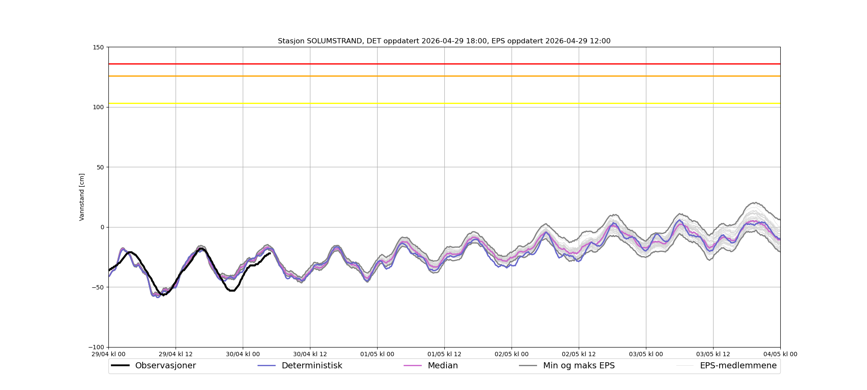Image resolution: width=867 pixels, height=390 pixels.
Task: Click the Vannstand [cm] y-axis label
Action: pyautogui.click(x=82, y=197)
